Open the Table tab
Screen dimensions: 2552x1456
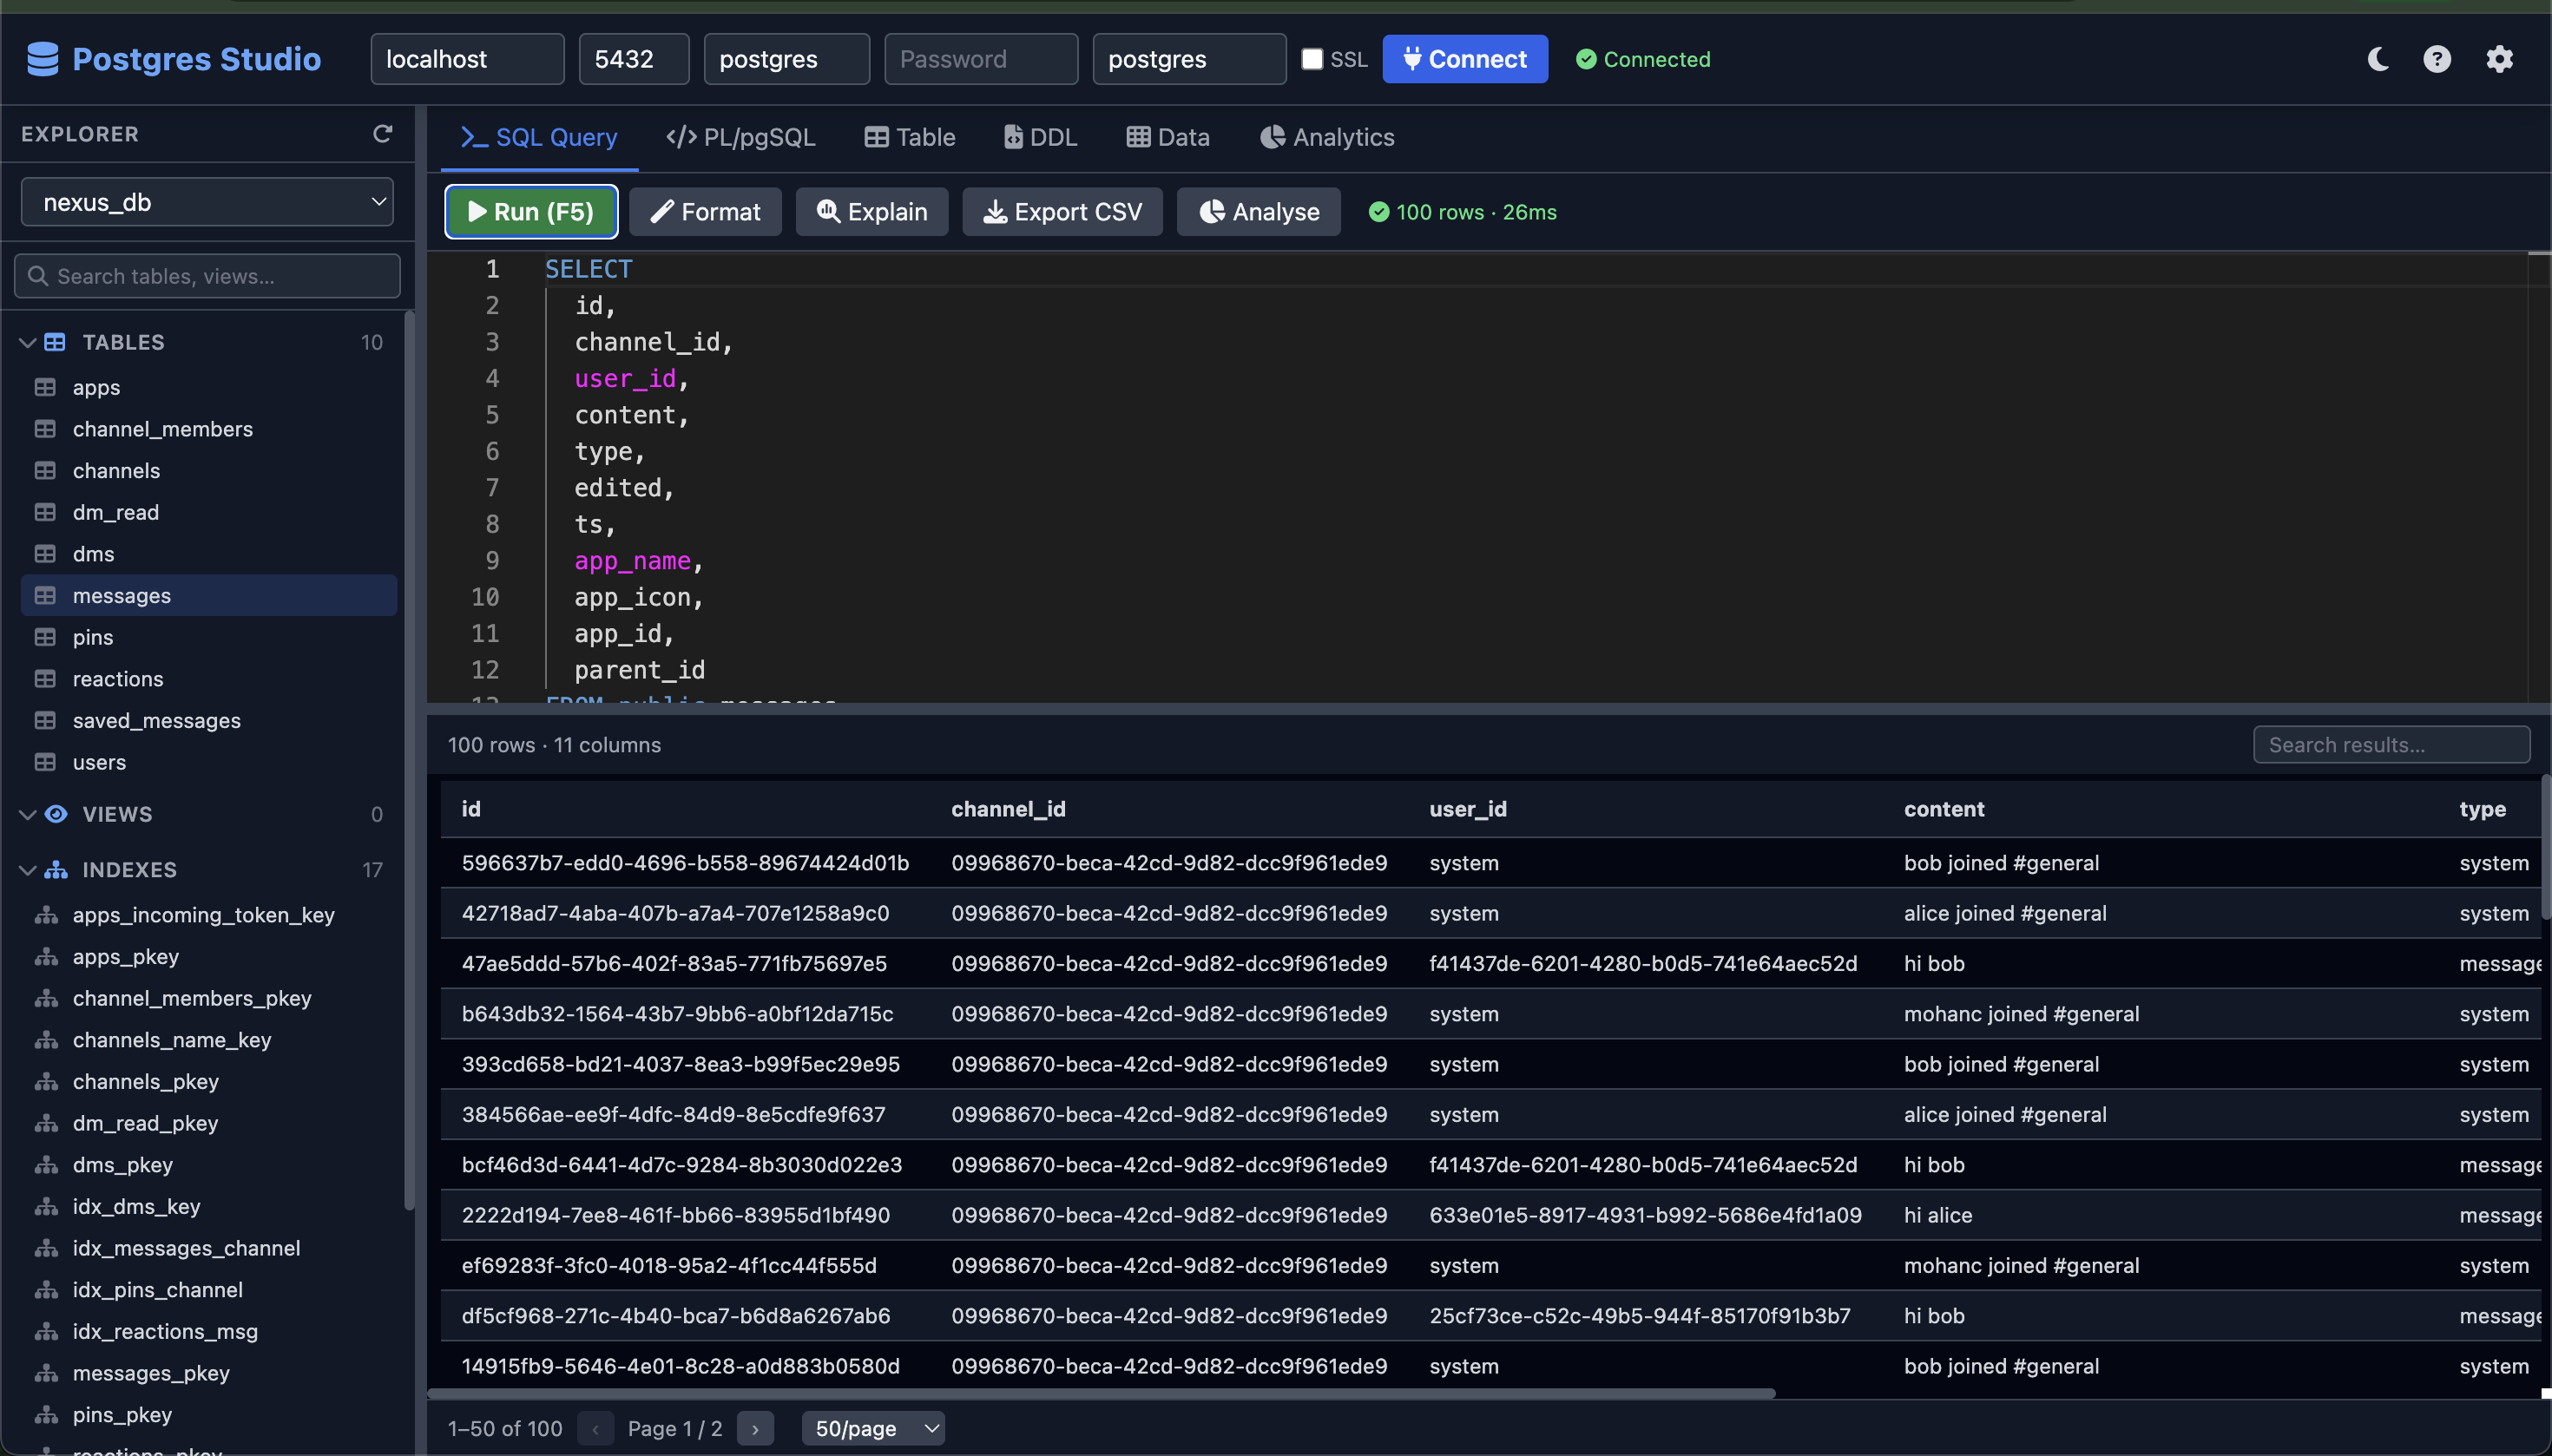tap(911, 137)
